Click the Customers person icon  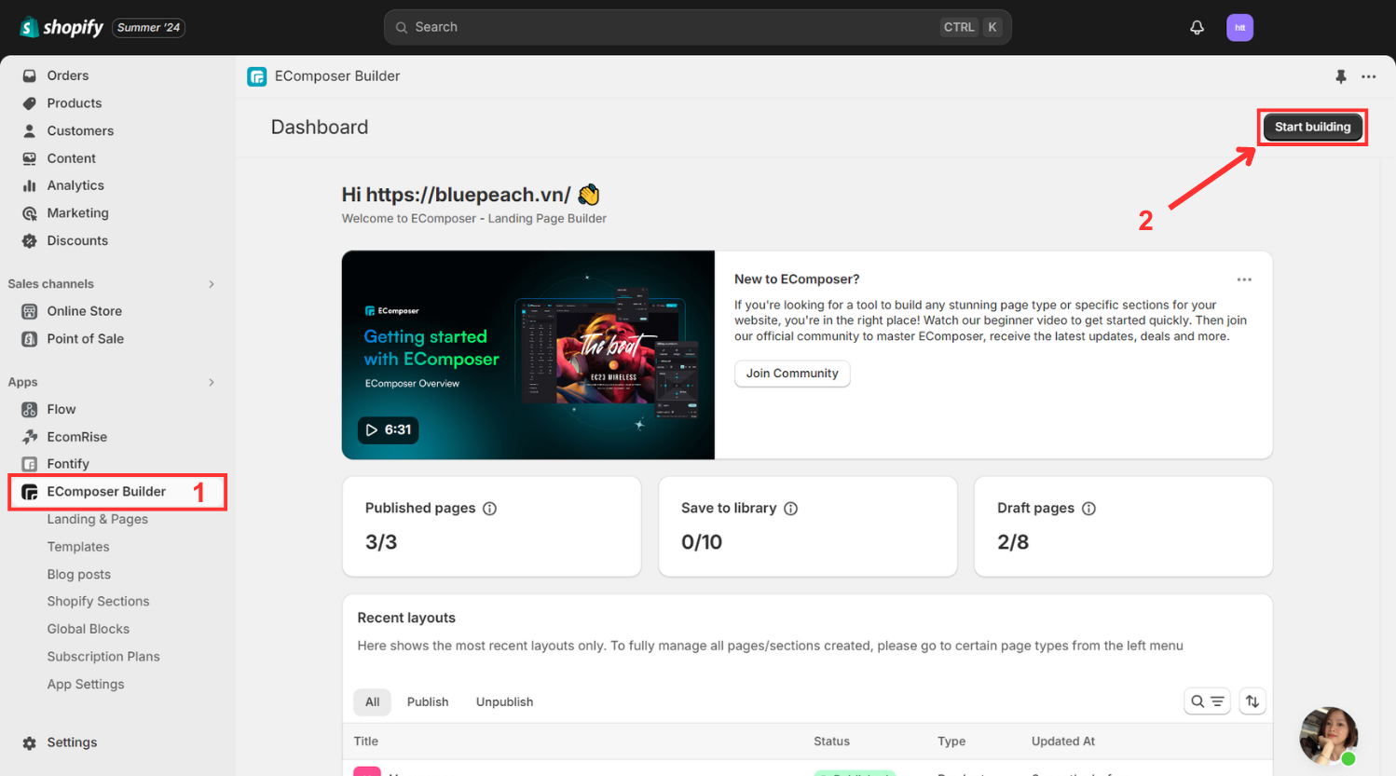pos(30,131)
